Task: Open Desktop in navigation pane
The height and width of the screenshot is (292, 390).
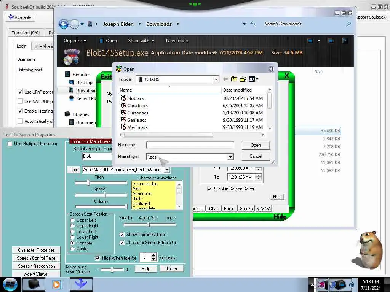Action: tap(84, 83)
